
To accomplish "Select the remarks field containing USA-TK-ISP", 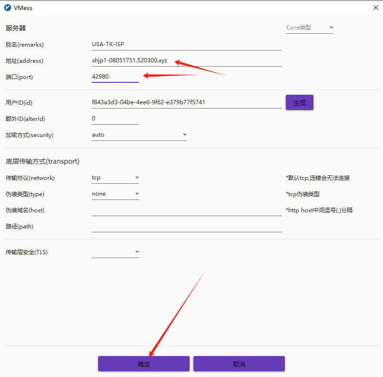I will (186, 44).
